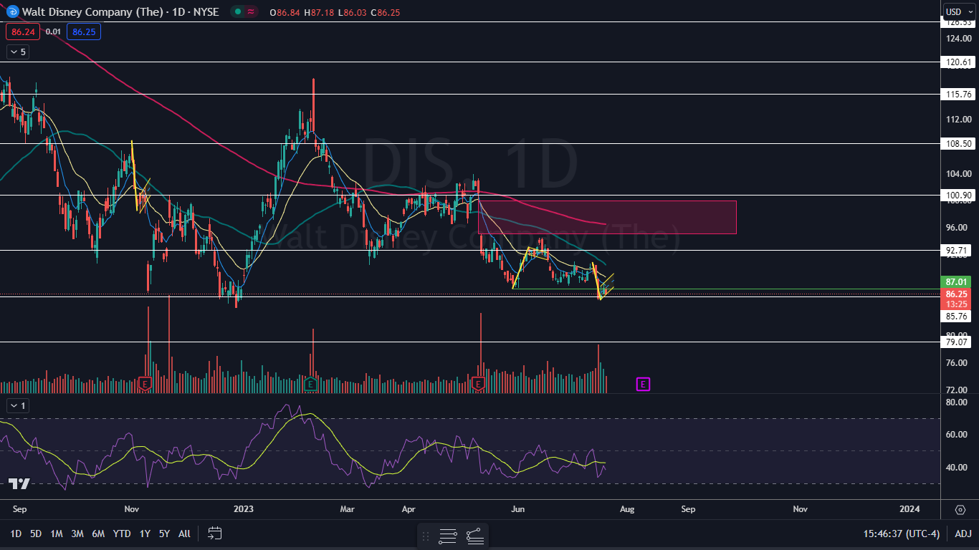Select the 1D time range
The width and height of the screenshot is (979, 550).
(x=16, y=534)
